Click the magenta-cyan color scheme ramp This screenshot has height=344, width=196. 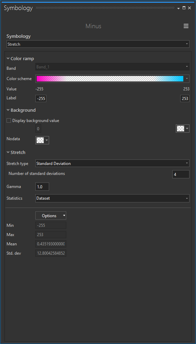(110, 79)
